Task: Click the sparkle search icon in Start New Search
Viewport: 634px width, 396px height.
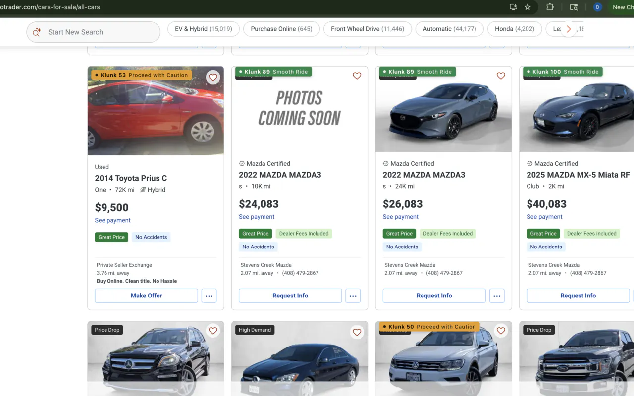Action: coord(37,32)
